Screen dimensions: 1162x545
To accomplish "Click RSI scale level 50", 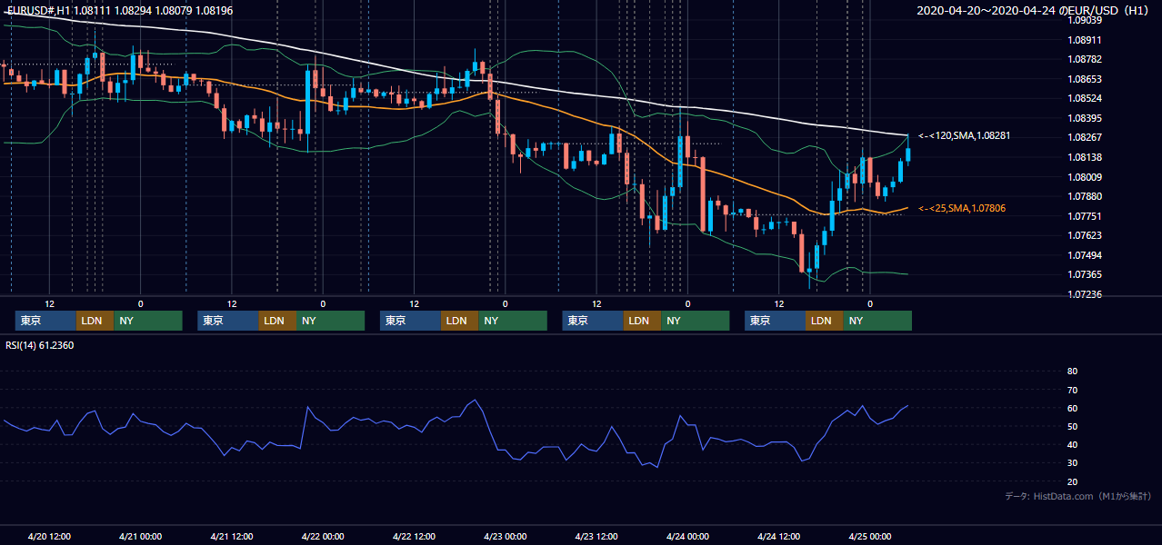I will pyautogui.click(x=1072, y=426).
